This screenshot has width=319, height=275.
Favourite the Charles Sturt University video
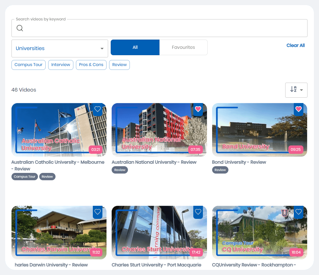pyautogui.click(x=198, y=212)
